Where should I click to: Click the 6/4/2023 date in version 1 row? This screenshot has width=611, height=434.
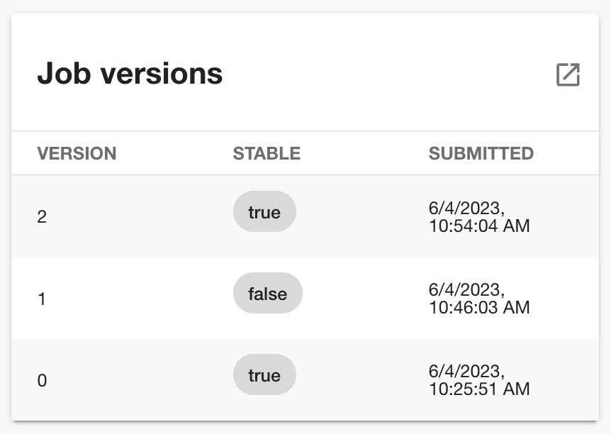pos(466,290)
